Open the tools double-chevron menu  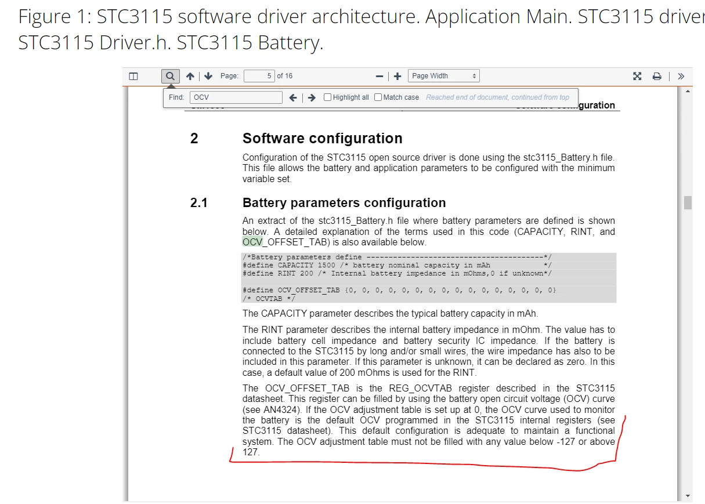(x=681, y=76)
